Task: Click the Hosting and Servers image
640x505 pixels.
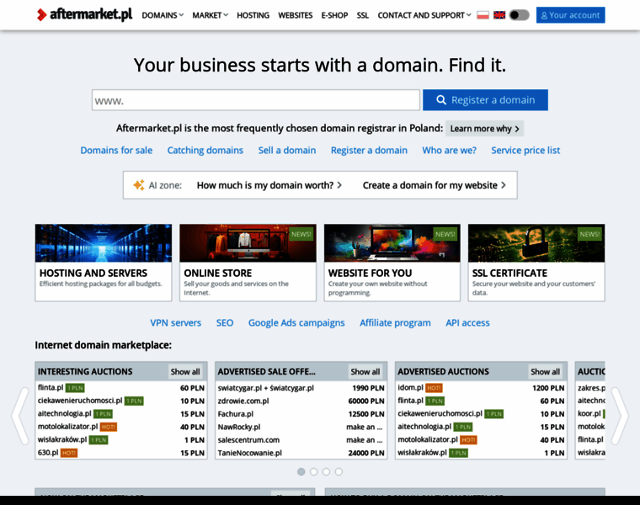Action: point(104,243)
